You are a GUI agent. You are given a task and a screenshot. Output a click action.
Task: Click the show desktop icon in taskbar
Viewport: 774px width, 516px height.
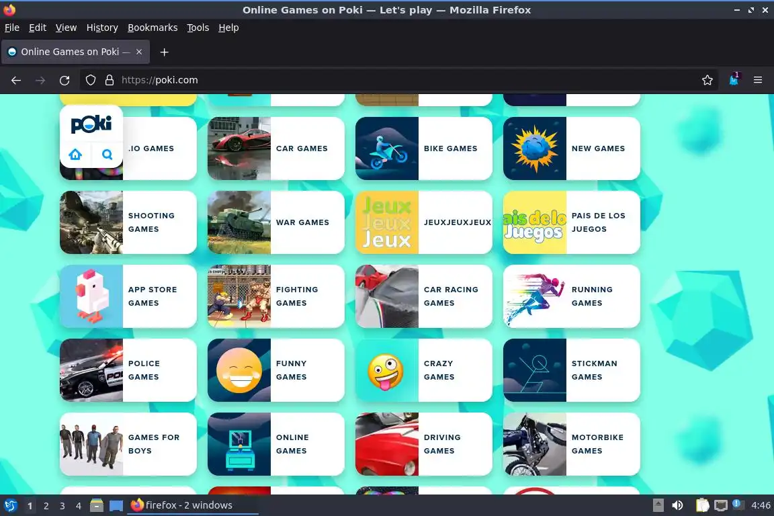[116, 505]
